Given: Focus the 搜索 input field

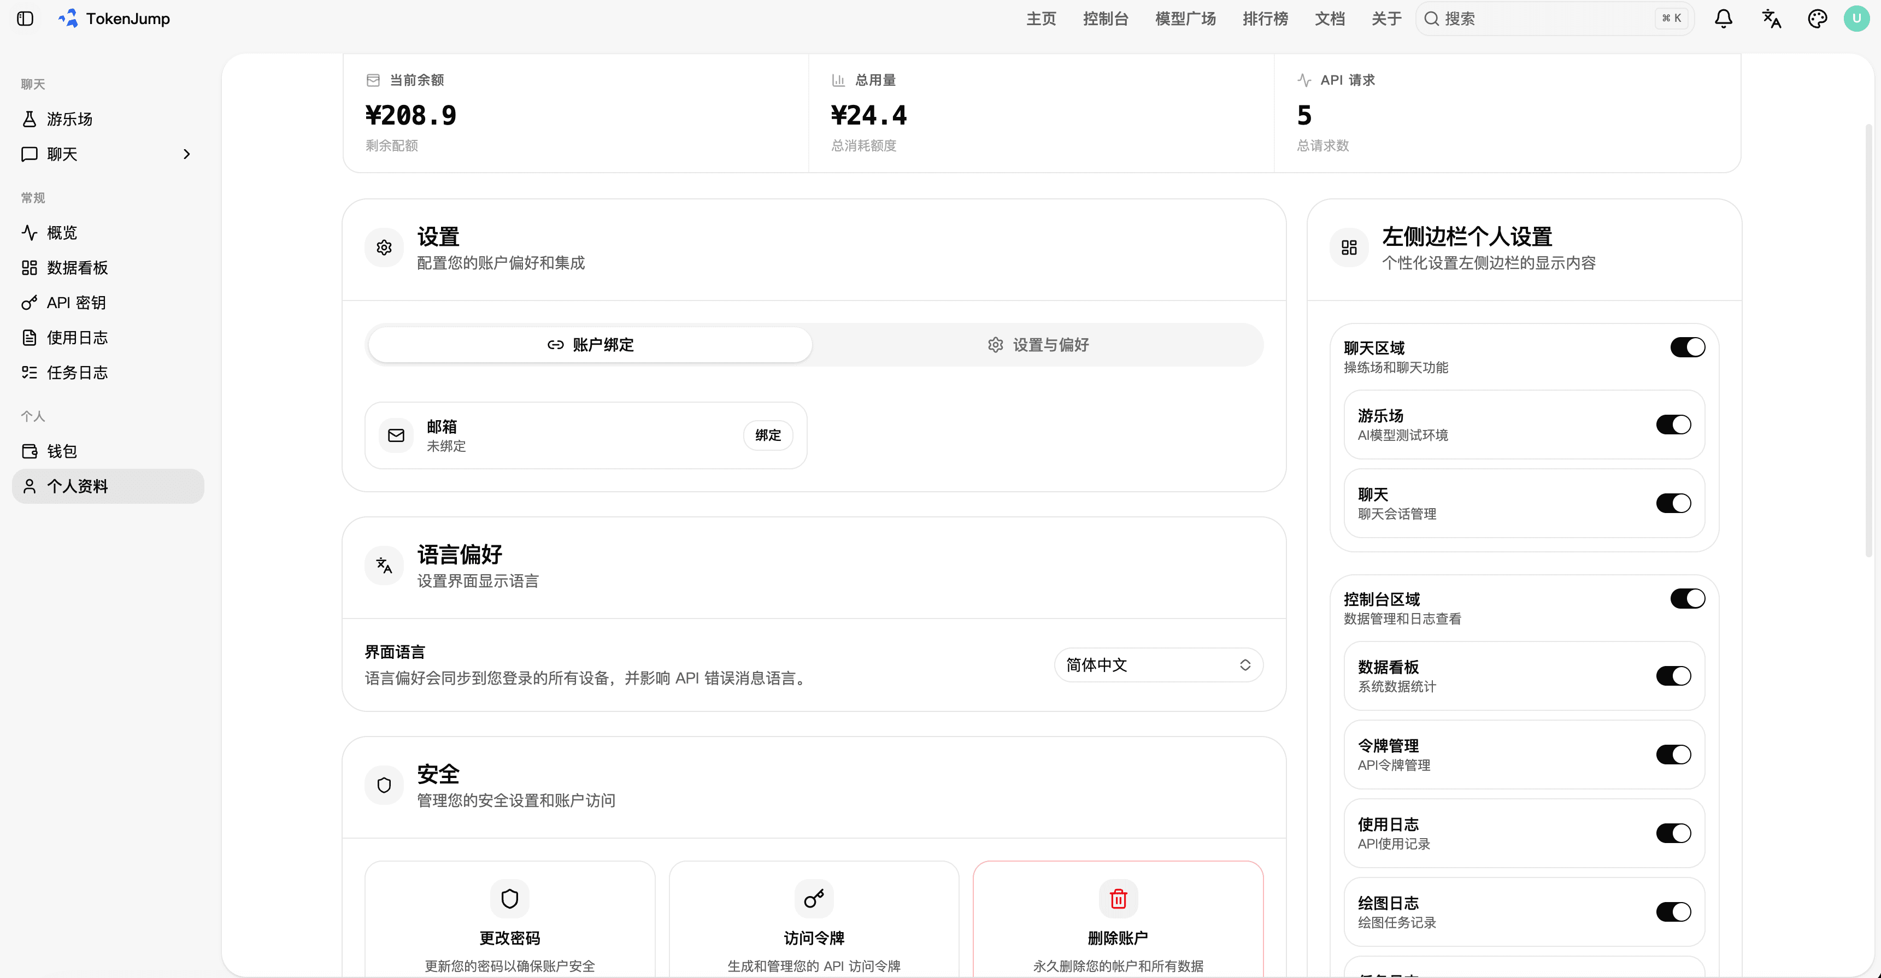Looking at the screenshot, I should [1554, 18].
